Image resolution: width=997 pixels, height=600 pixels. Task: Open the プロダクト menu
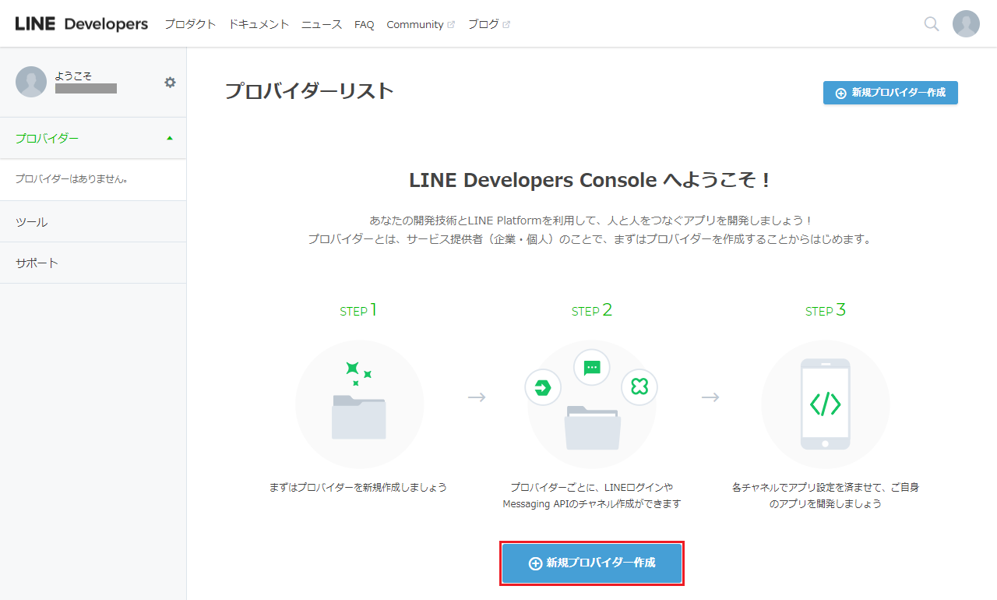(190, 24)
